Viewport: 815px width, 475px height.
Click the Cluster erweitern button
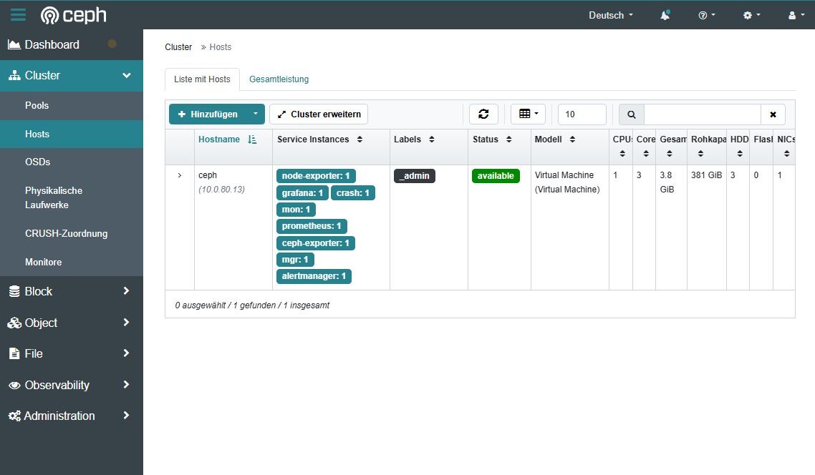click(319, 114)
